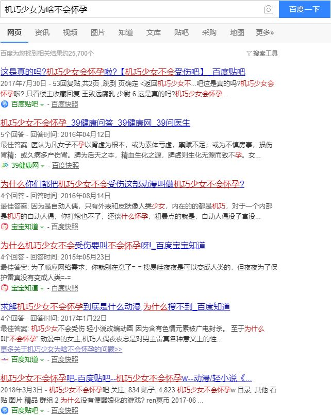Expand the arrow after 百度贴吧, last result
Image resolution: width=331 pixels, height=415 pixels.
(42, 411)
